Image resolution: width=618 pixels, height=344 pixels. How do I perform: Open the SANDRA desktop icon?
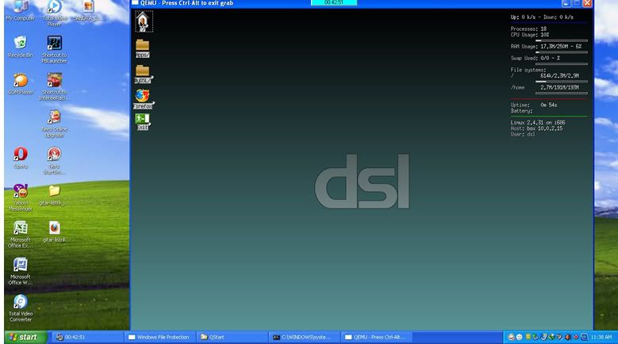[x=88, y=10]
